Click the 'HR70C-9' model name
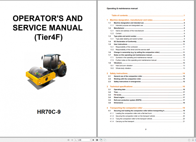This screenshot has width=196, height=142. (x=49, y=112)
